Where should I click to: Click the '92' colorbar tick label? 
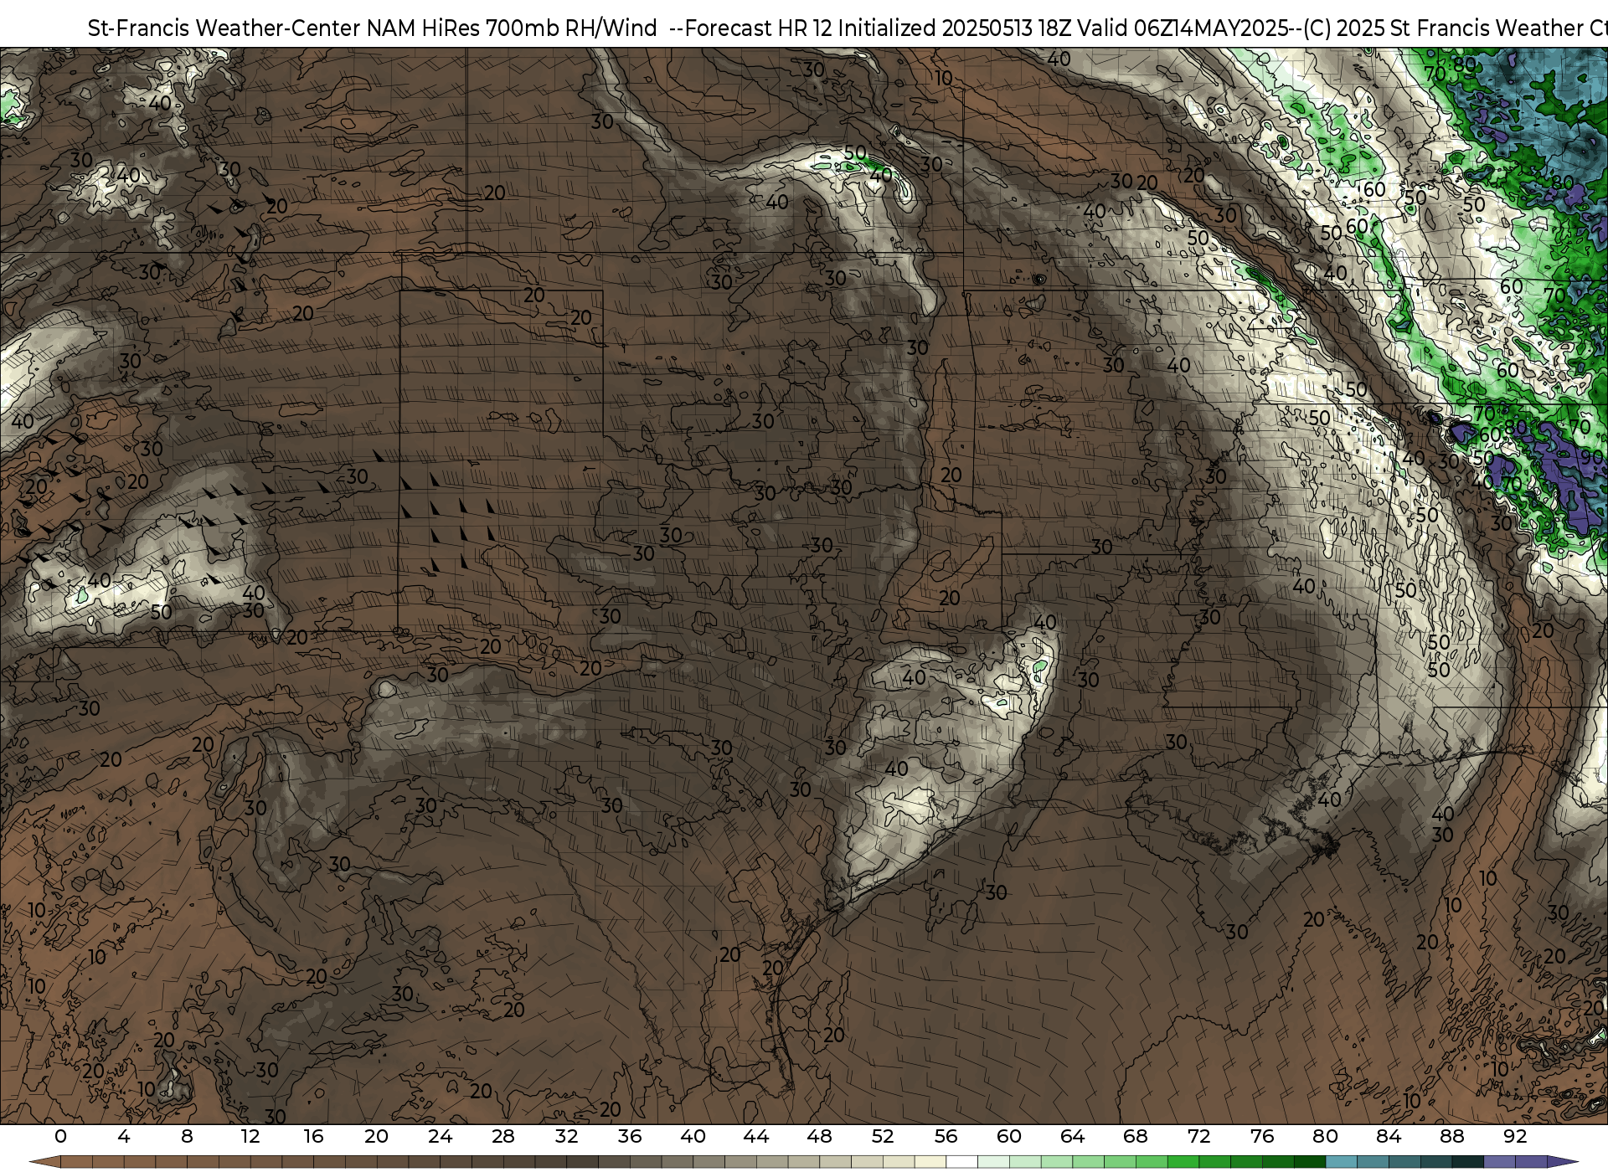click(1515, 1136)
